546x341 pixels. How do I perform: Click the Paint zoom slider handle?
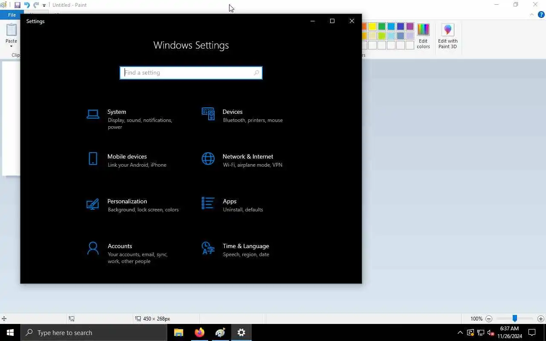pos(515,318)
